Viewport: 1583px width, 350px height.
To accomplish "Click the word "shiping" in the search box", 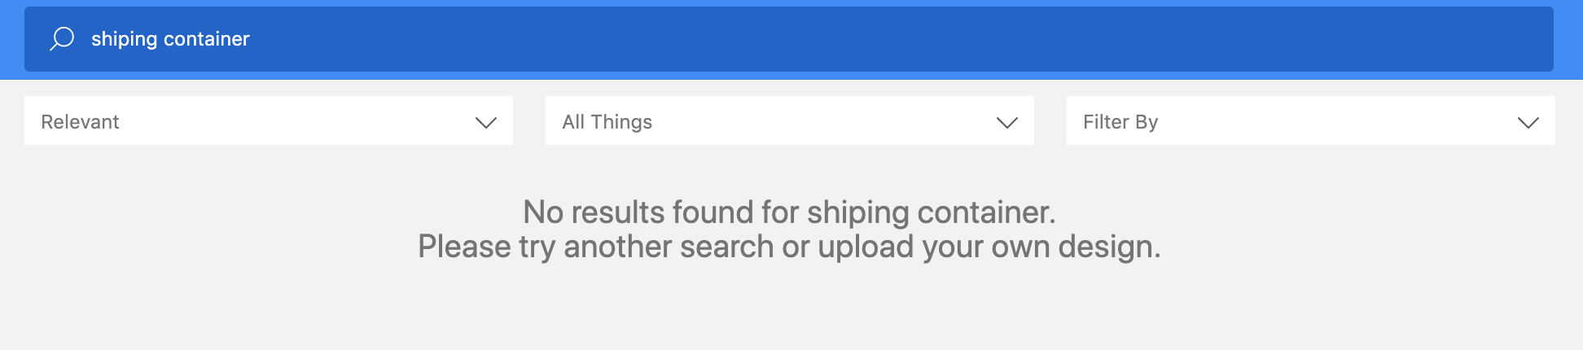I will 125,39.
